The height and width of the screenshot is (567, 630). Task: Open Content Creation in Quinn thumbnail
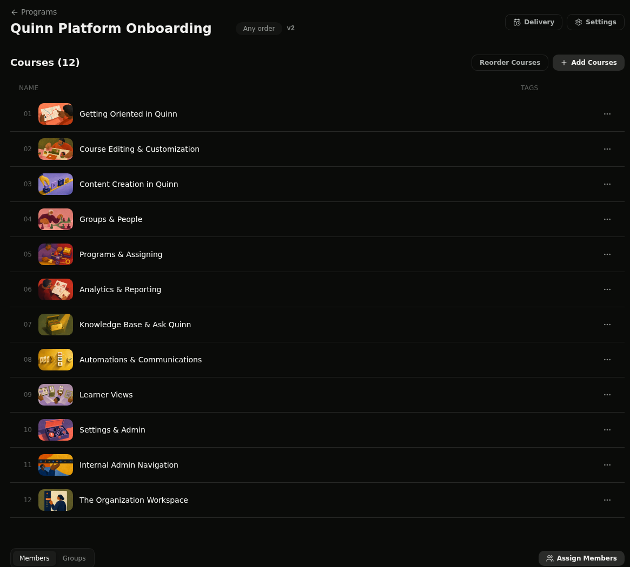56,184
